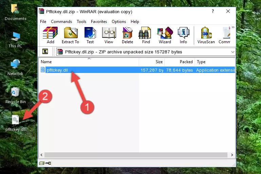Show archive Info

pyautogui.click(x=183, y=35)
